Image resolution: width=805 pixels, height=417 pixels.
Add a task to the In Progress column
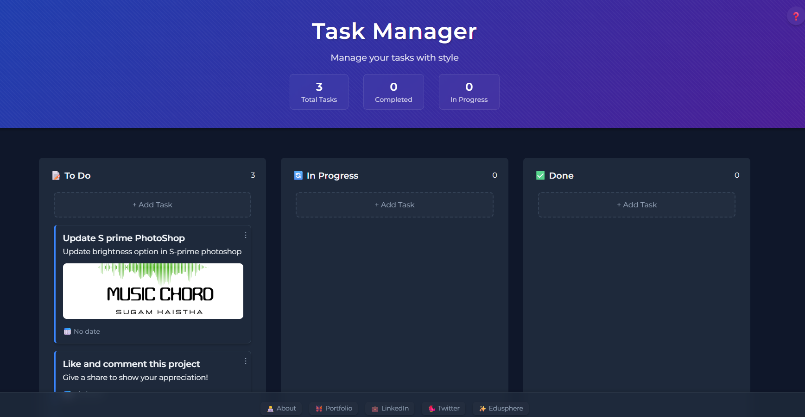point(394,205)
